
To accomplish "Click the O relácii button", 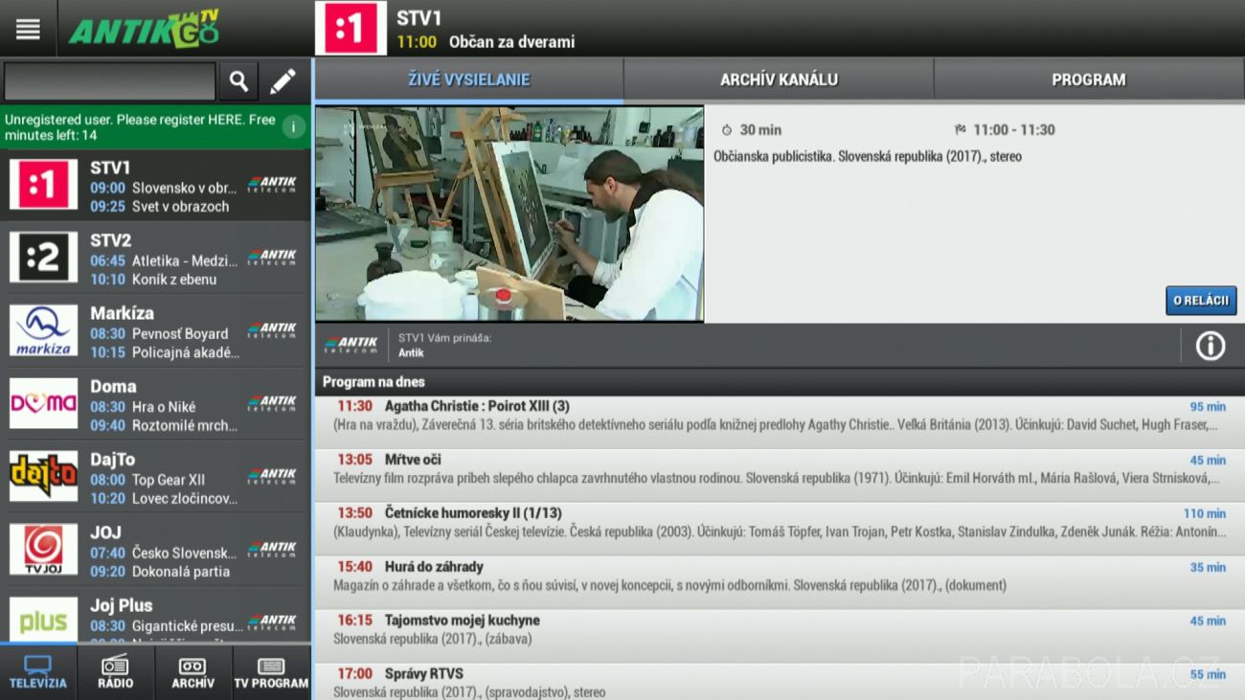I will pyautogui.click(x=1201, y=301).
